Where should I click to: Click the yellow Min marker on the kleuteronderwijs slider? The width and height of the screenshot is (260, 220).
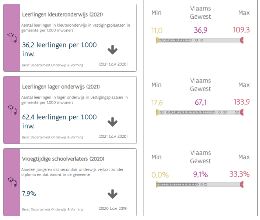tap(157, 40)
